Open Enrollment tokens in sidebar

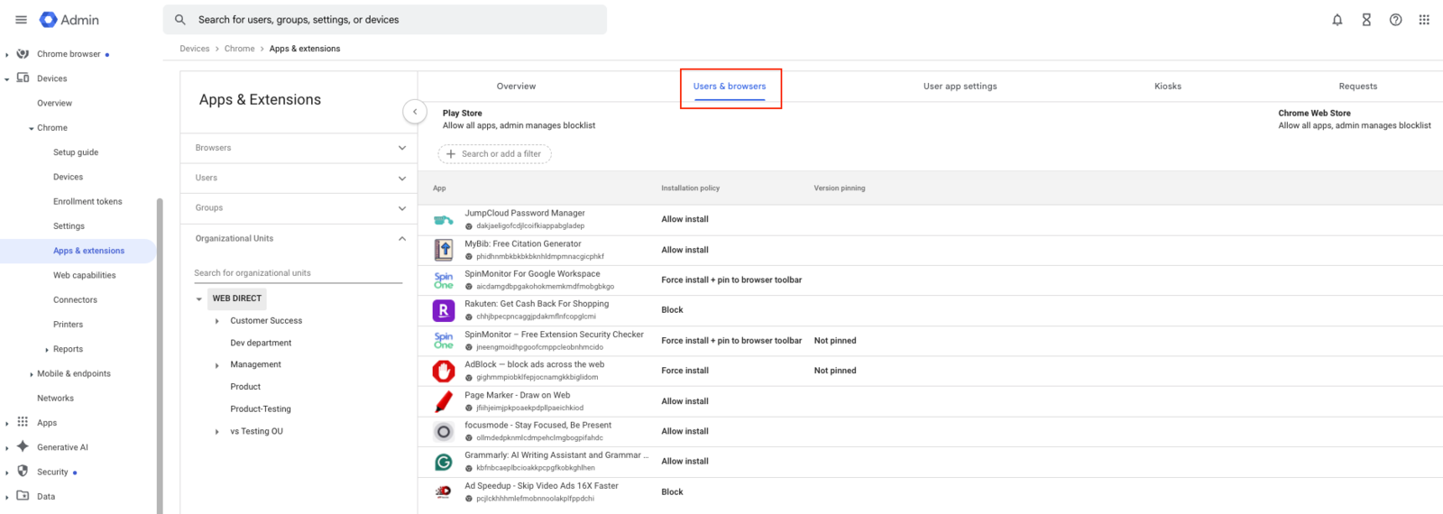click(87, 202)
